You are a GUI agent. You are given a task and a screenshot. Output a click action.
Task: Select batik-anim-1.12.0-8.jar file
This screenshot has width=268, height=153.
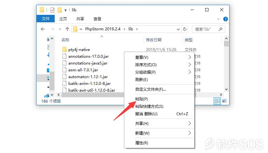(90, 84)
